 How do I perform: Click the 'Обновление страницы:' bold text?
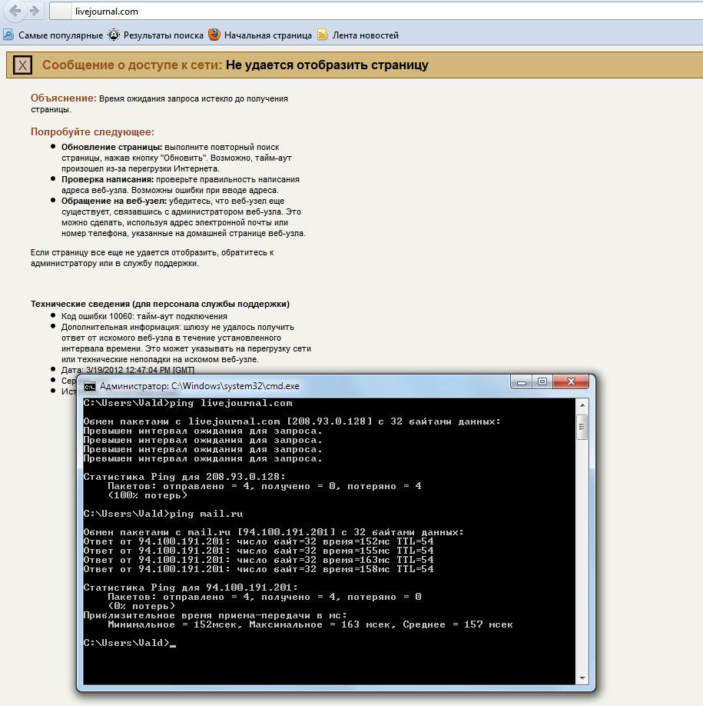click(111, 147)
